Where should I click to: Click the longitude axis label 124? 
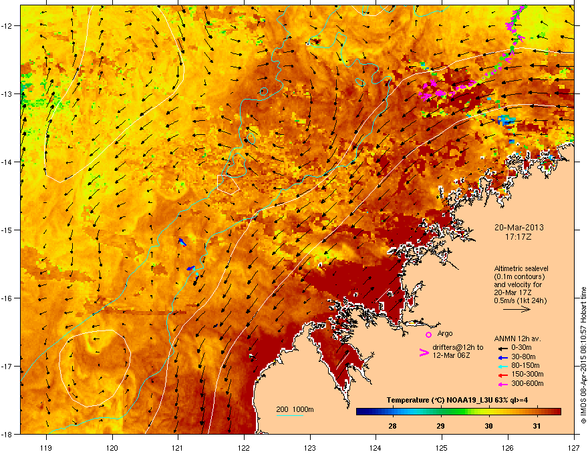(376, 447)
